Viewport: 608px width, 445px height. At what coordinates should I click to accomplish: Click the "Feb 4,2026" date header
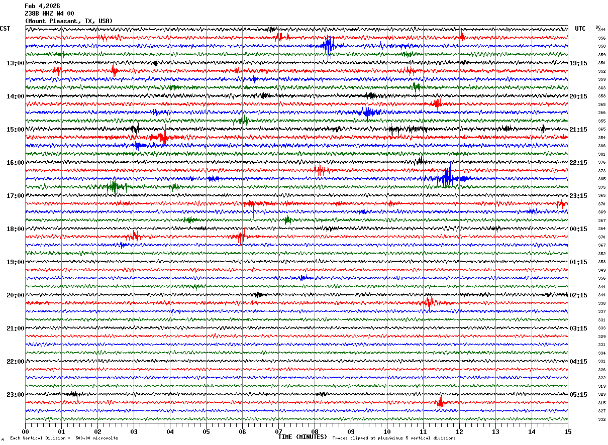42,6
